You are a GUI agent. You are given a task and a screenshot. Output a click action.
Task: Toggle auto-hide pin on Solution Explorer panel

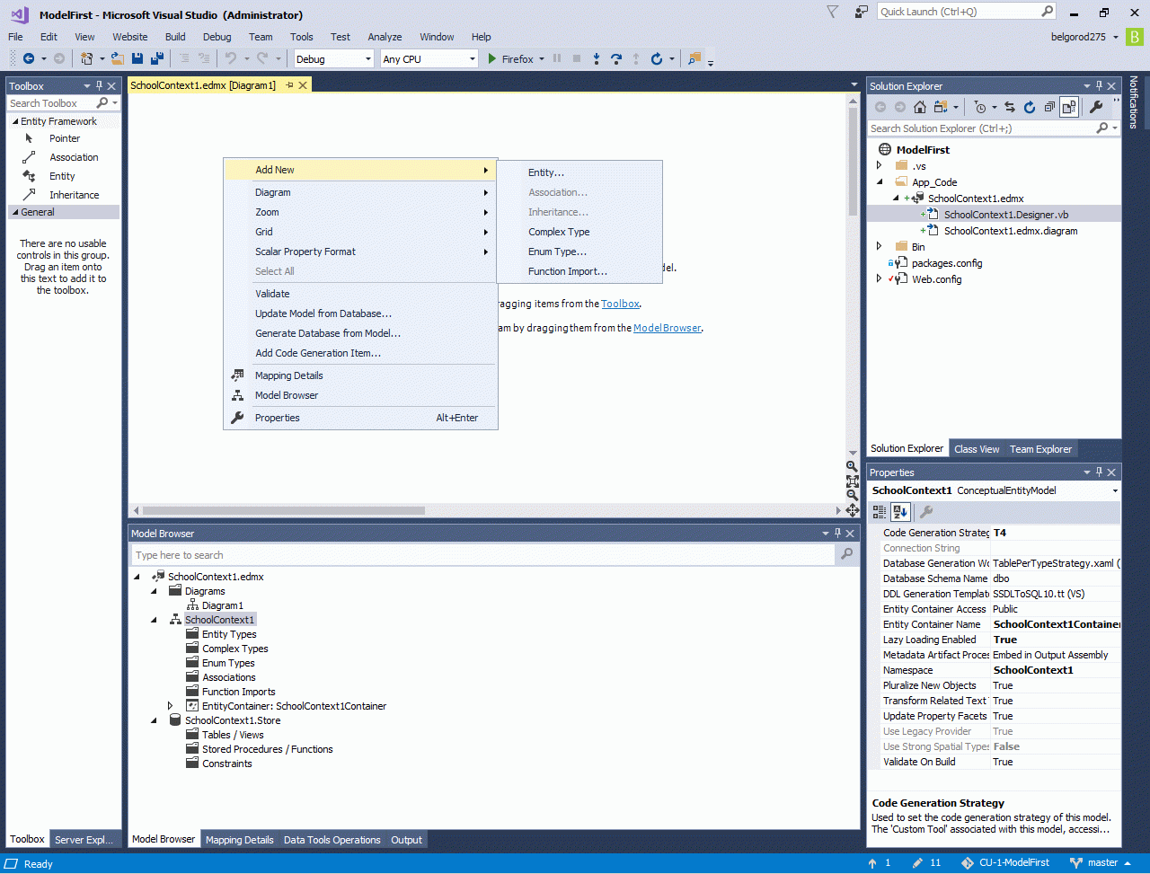[x=1099, y=86]
